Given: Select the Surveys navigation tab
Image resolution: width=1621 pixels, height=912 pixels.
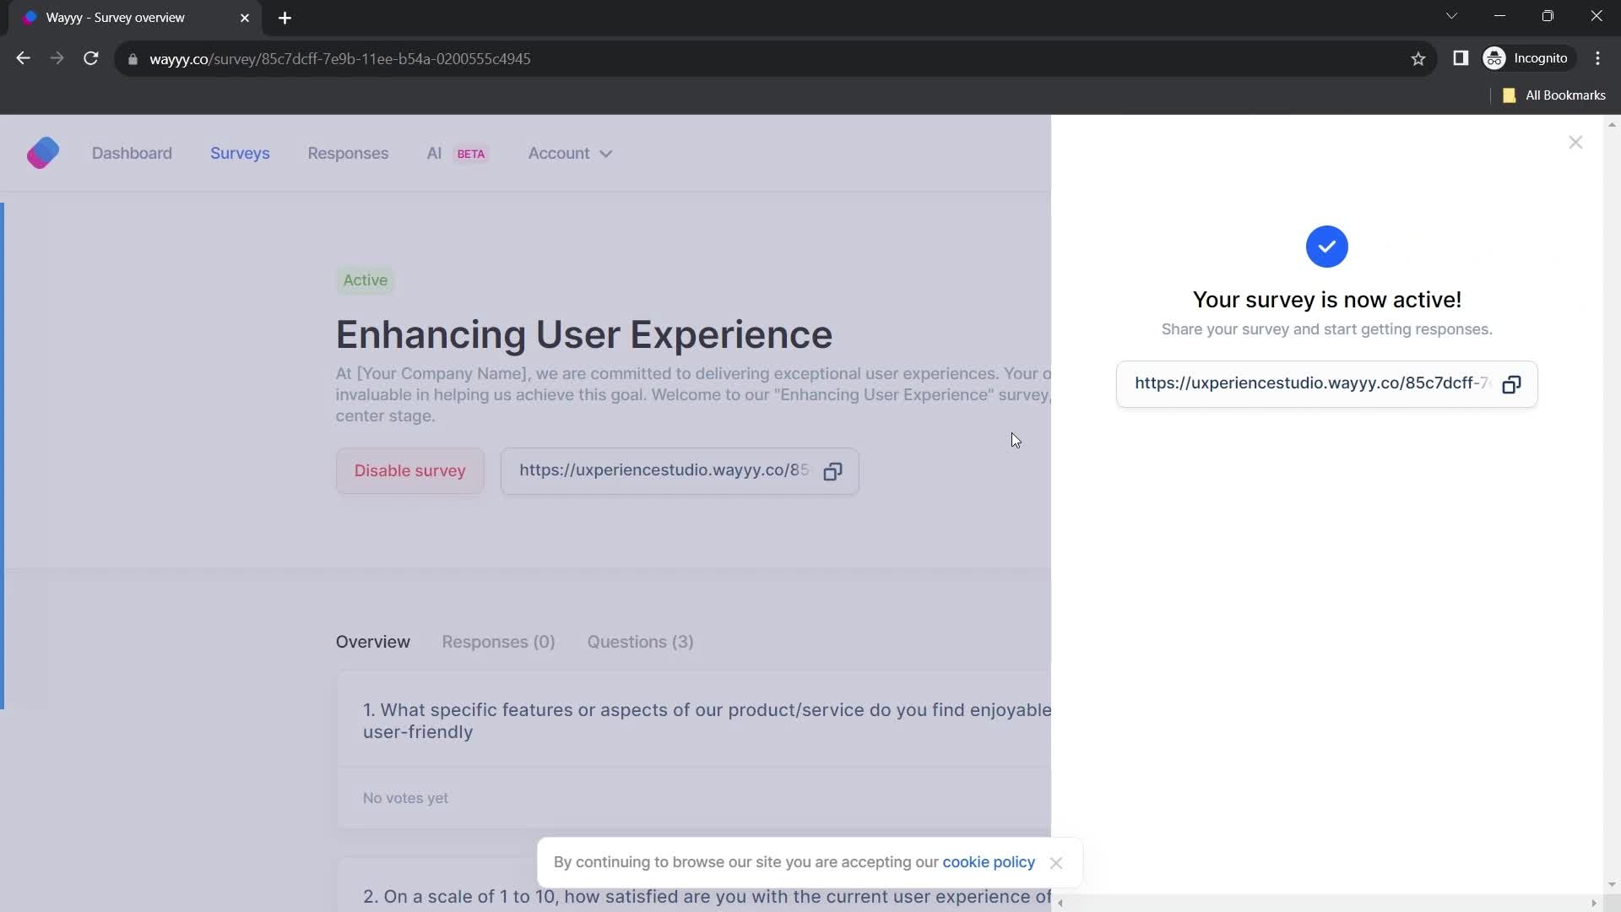Looking at the screenshot, I should point(240,153).
